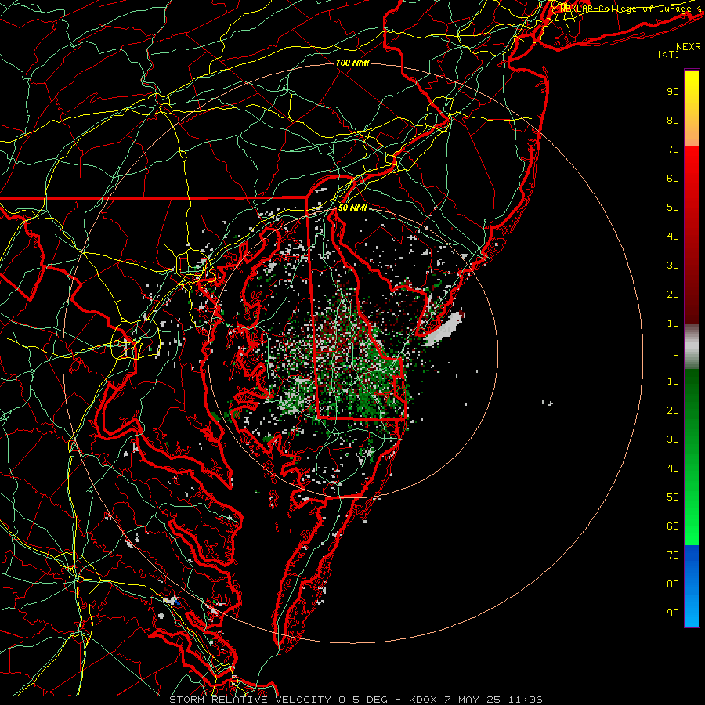Click the blue bottom segment of color bar
This screenshot has width=705, height=705.
tap(692, 586)
